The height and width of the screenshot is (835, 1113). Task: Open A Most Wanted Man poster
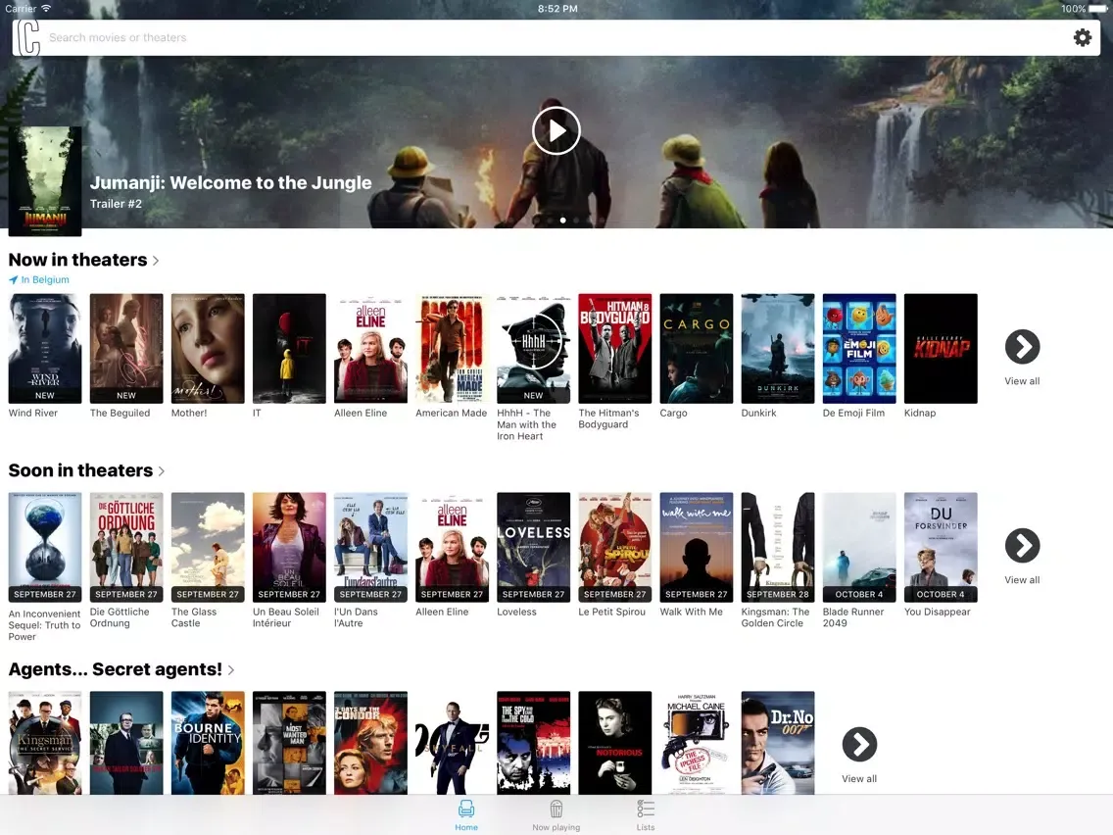(x=289, y=743)
